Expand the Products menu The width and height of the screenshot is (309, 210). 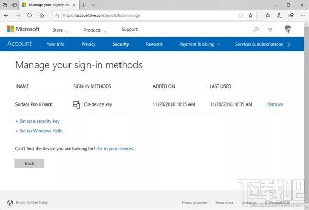(x=95, y=30)
